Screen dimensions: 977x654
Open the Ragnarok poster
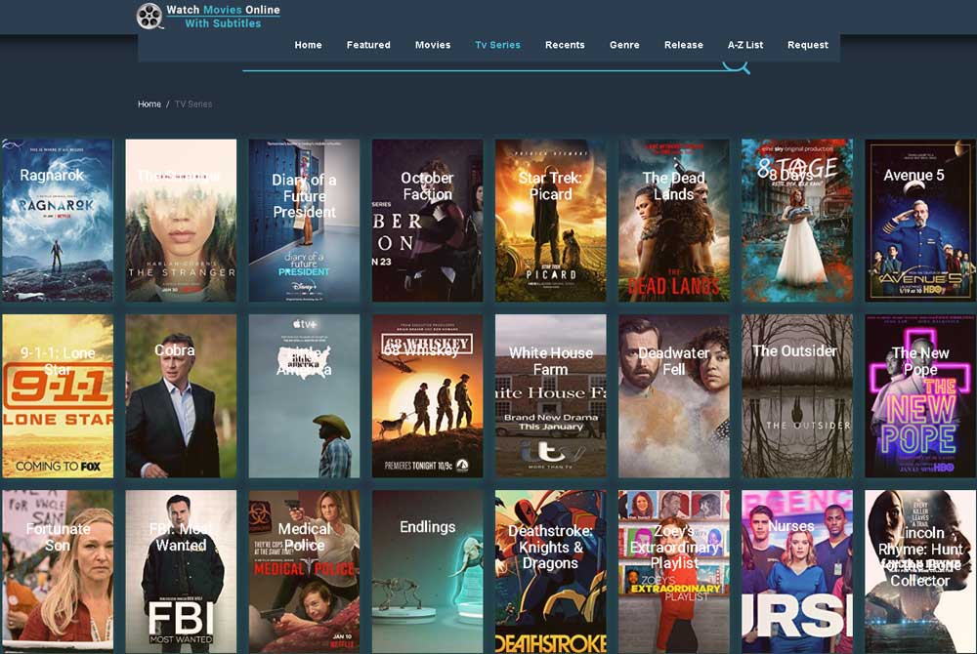(x=58, y=221)
